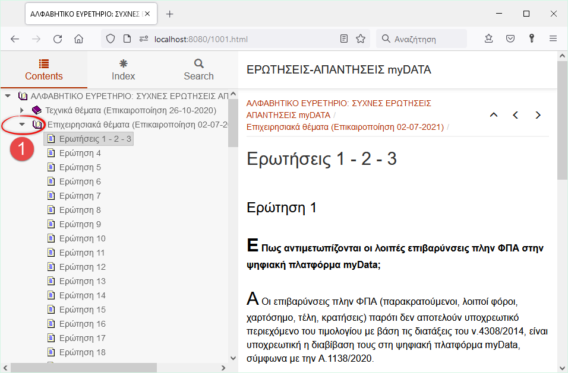This screenshot has width=568, height=373.
Task: Click the contents tree scroll down arrow
Action: [x=233, y=358]
